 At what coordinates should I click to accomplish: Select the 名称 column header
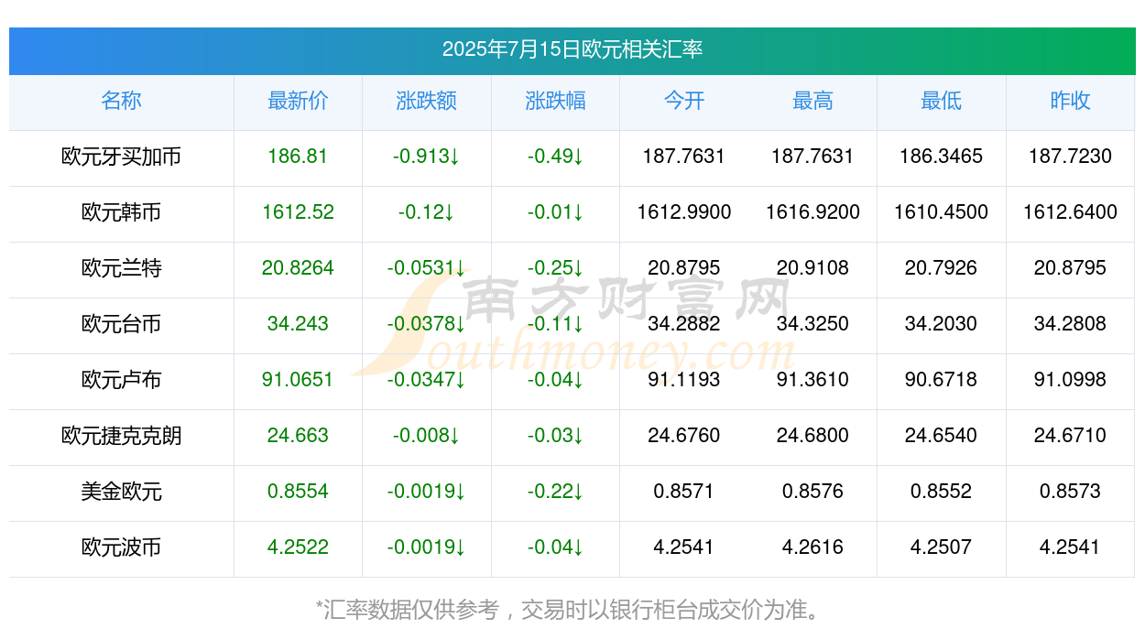121,101
